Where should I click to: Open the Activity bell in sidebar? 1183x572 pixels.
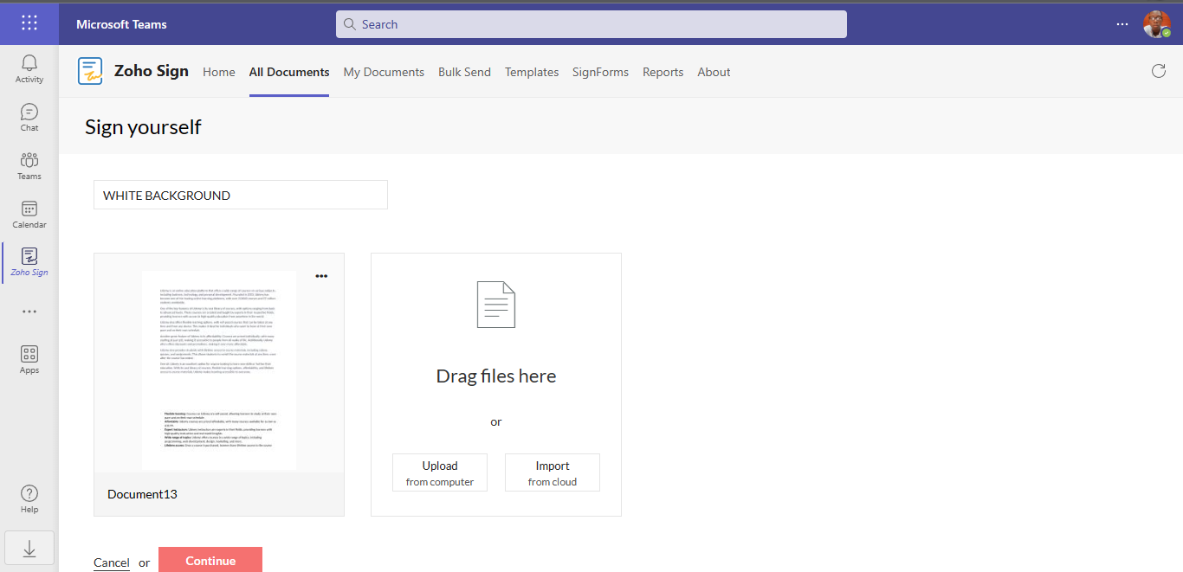tap(29, 68)
